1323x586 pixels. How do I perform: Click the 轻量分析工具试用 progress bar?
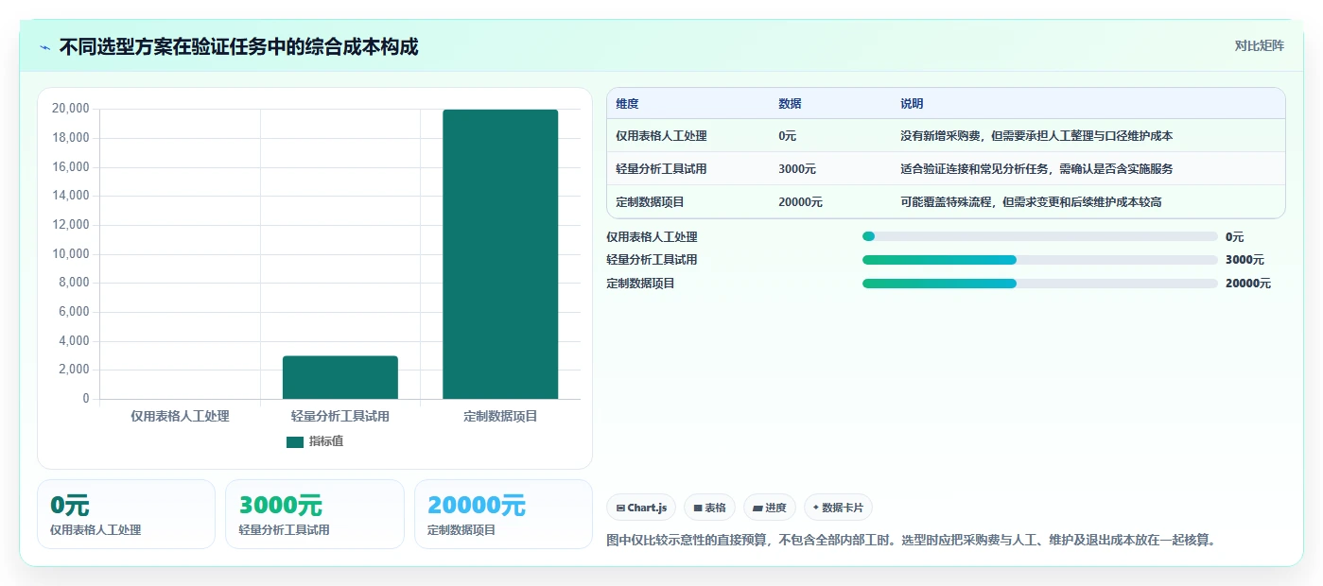(x=1040, y=260)
